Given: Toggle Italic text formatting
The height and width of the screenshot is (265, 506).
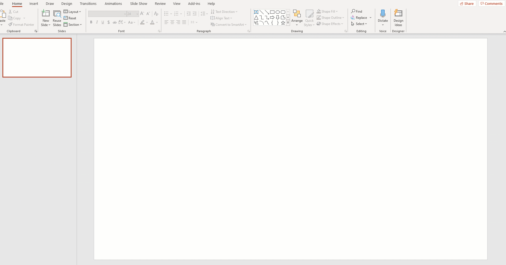Looking at the screenshot, I should [97, 22].
